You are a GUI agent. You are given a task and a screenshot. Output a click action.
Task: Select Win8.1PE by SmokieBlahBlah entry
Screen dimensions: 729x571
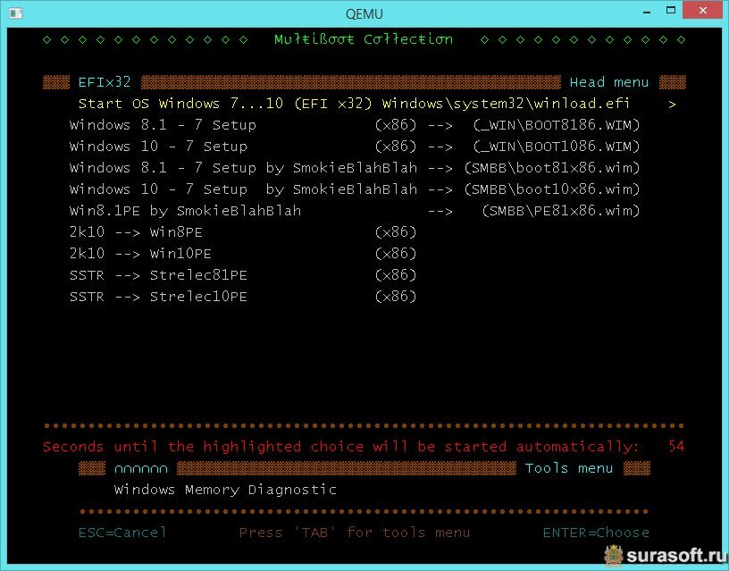355,210
